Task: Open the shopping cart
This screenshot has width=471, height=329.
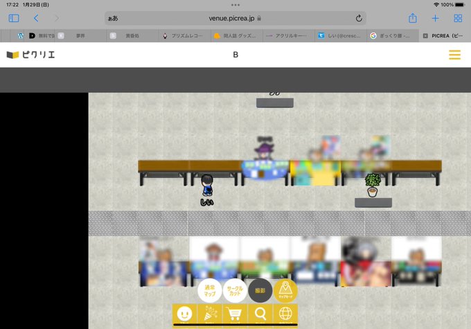Action: pos(235,314)
